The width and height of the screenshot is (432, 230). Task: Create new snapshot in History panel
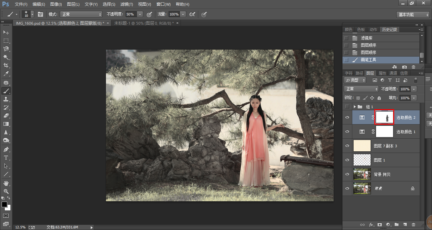tap(404, 67)
